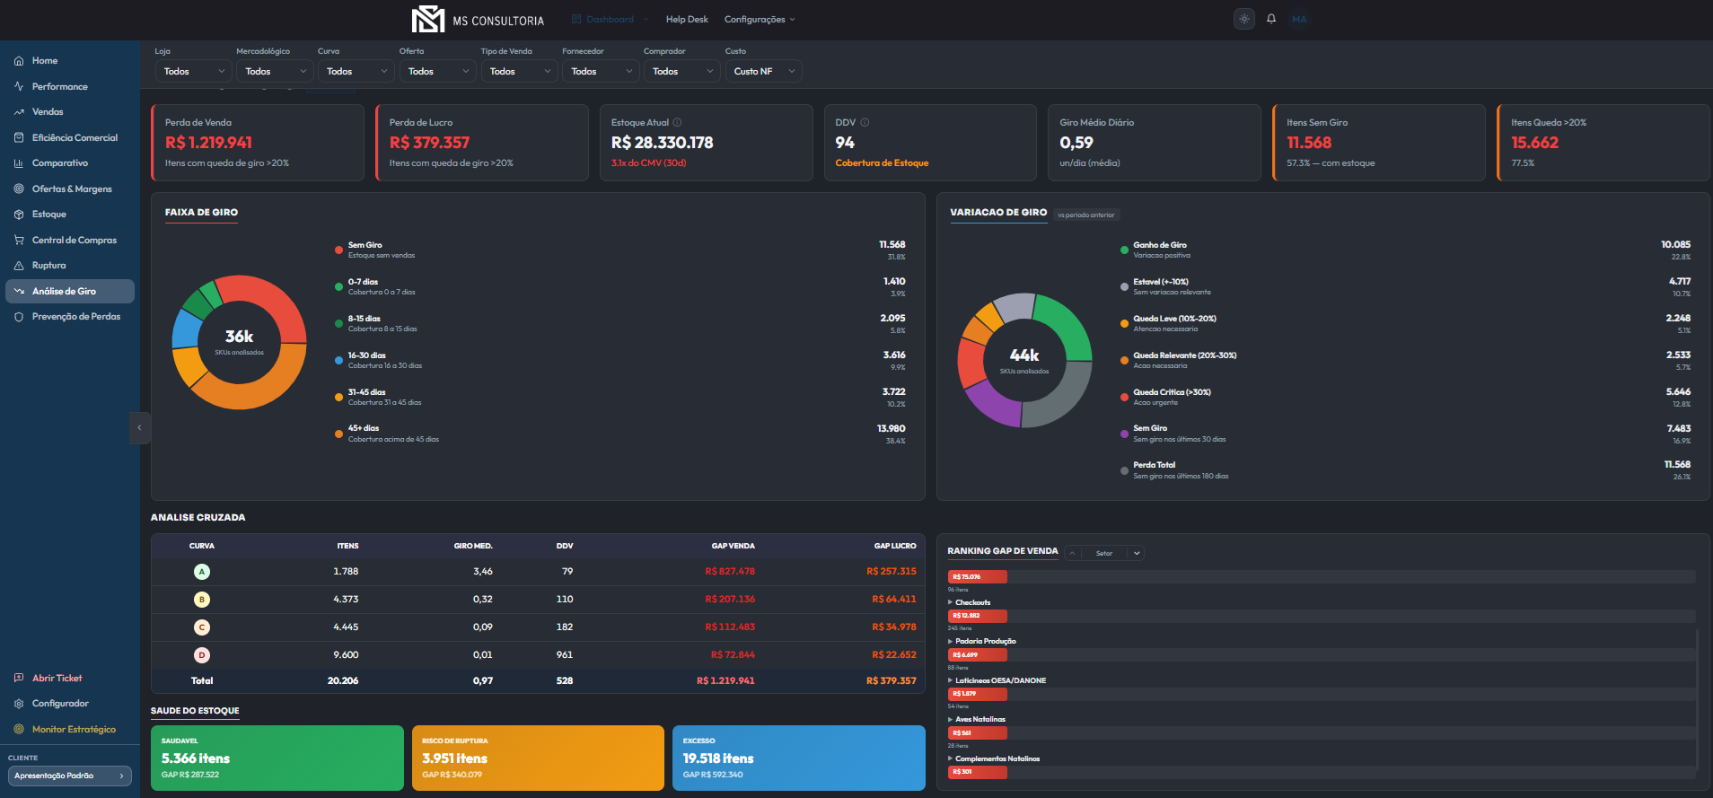Open the Configurações top menu
Screen dimensions: 1713x798
(760, 19)
